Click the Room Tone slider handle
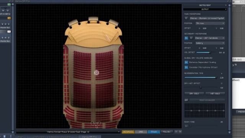 pos(191,126)
